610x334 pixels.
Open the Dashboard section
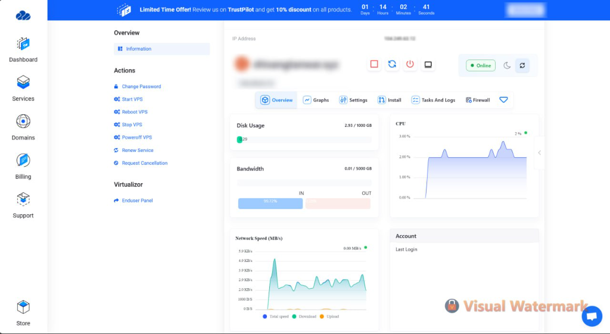coord(23,50)
